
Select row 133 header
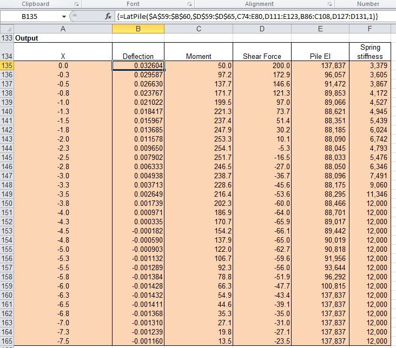tap(7, 38)
